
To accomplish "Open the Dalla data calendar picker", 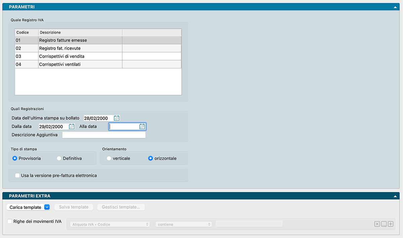I will pyautogui.click(x=71, y=126).
